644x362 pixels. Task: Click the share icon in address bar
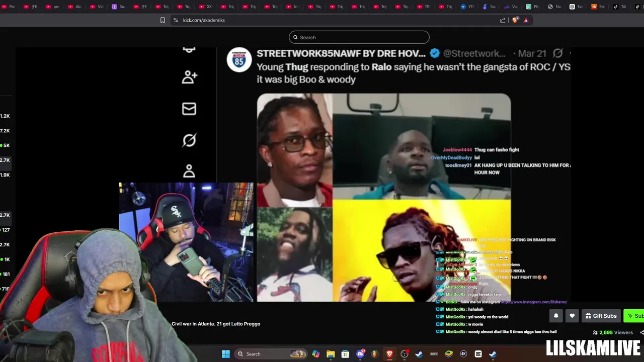(503, 20)
